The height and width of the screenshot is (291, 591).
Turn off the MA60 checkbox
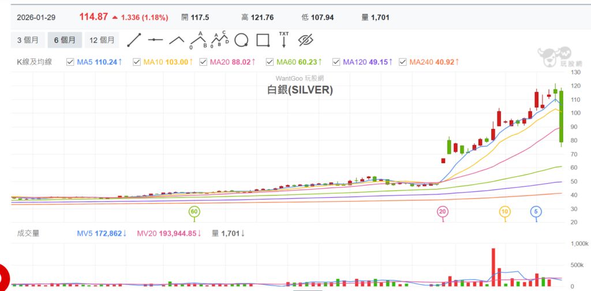coord(270,62)
